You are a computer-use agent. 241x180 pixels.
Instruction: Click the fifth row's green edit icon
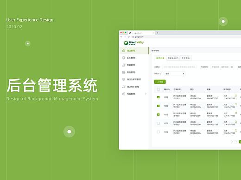click(x=236, y=130)
